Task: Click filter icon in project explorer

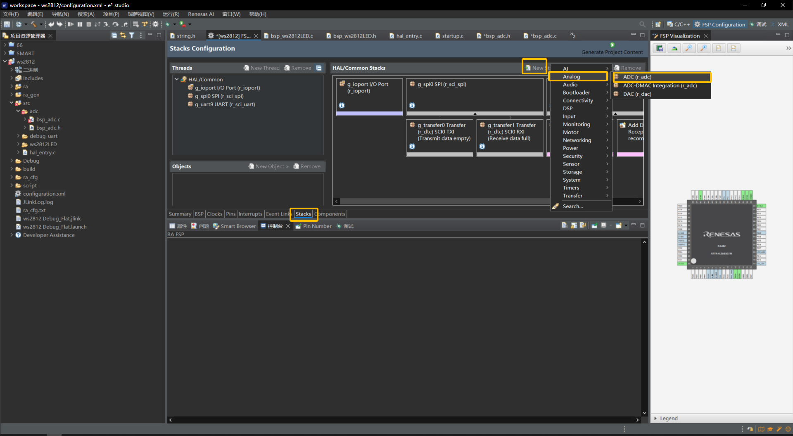Action: [x=132, y=36]
